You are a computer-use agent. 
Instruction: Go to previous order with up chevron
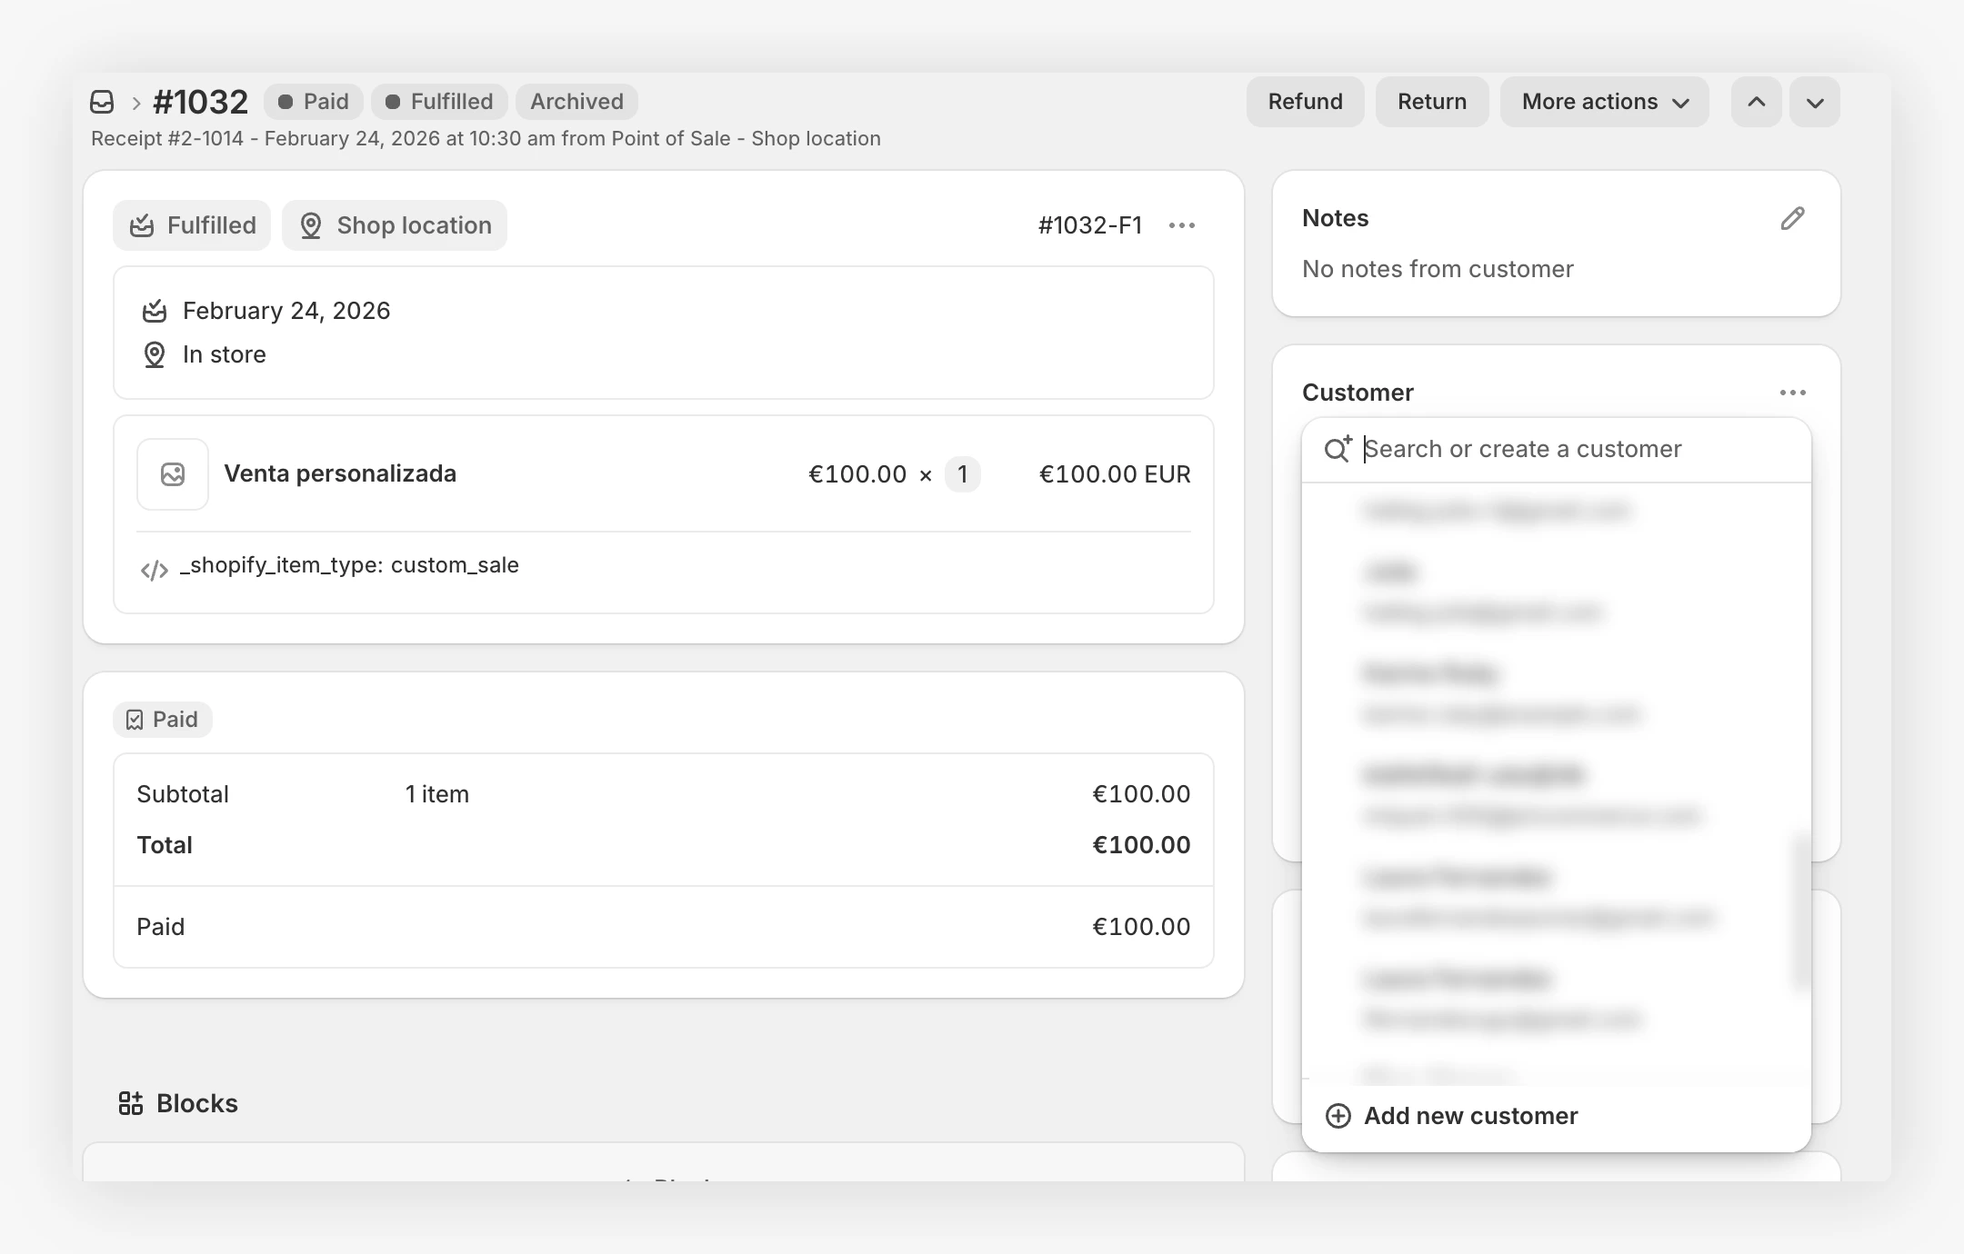coord(1756,102)
